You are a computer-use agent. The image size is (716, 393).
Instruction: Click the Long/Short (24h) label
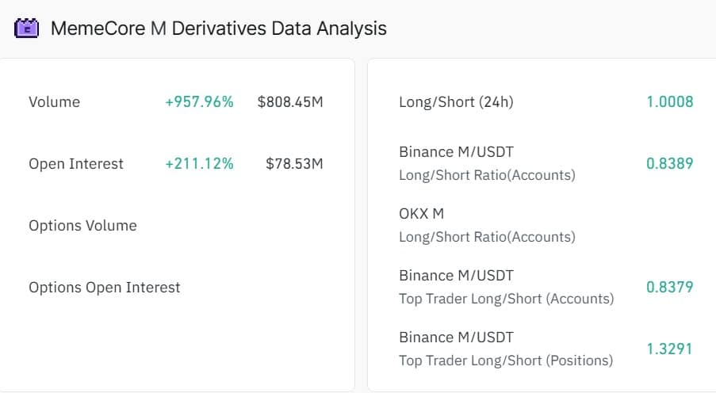[456, 101]
